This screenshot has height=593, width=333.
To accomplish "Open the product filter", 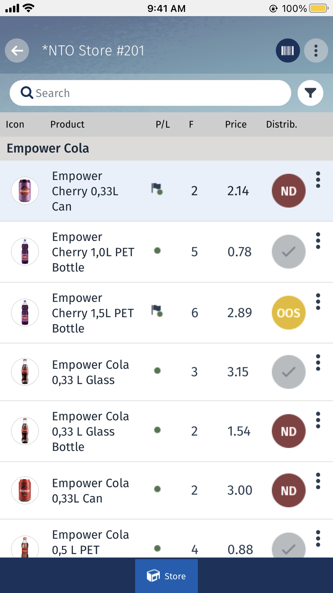I will point(310,93).
